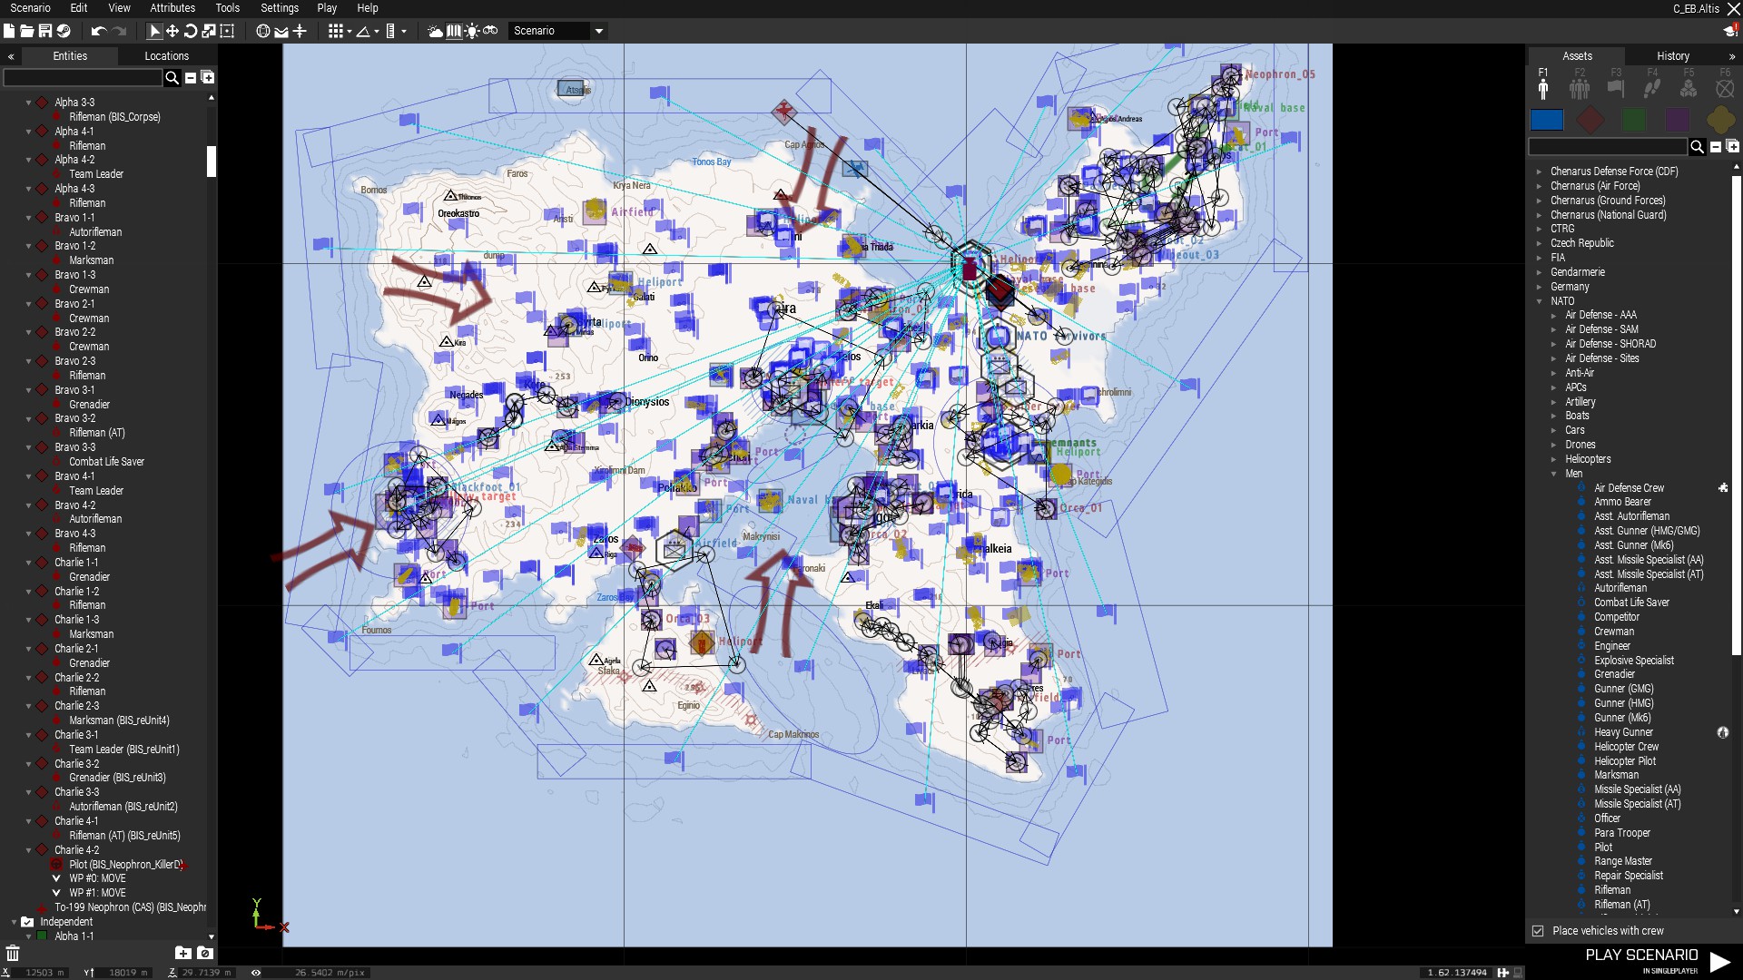Switch to the Locations tab
1743x980 pixels.
166,56
